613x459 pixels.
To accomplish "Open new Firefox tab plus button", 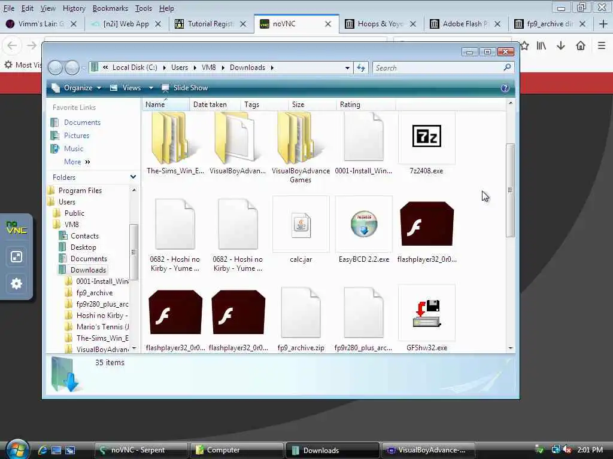I will click(603, 24).
